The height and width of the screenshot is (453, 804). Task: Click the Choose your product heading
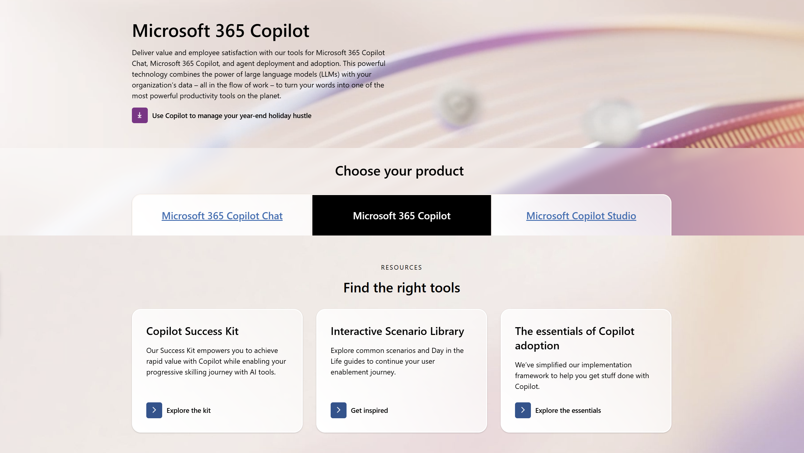[399, 171]
